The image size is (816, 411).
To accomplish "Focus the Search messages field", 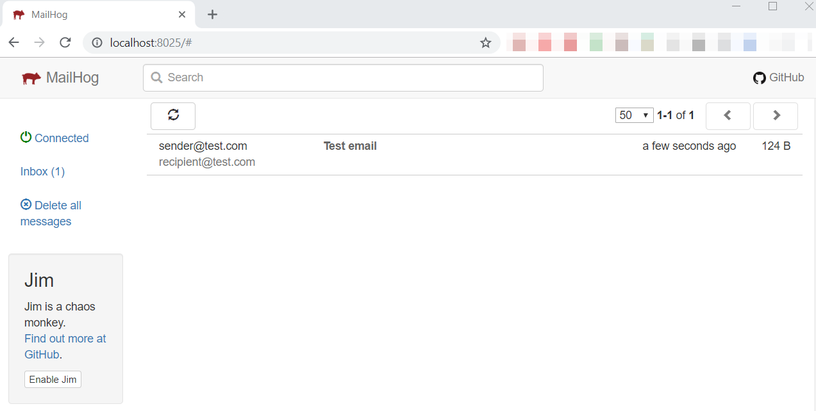I will pyautogui.click(x=343, y=78).
